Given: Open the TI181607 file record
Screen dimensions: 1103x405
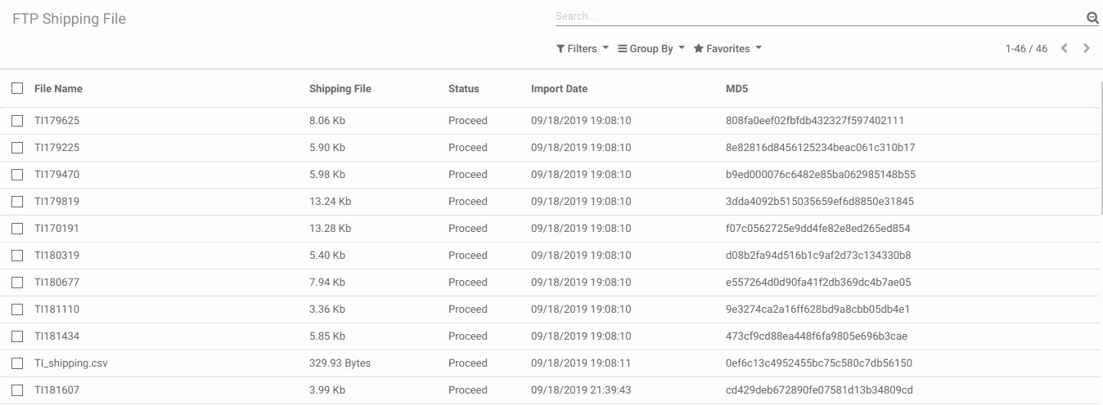Looking at the screenshot, I should click(x=56, y=390).
